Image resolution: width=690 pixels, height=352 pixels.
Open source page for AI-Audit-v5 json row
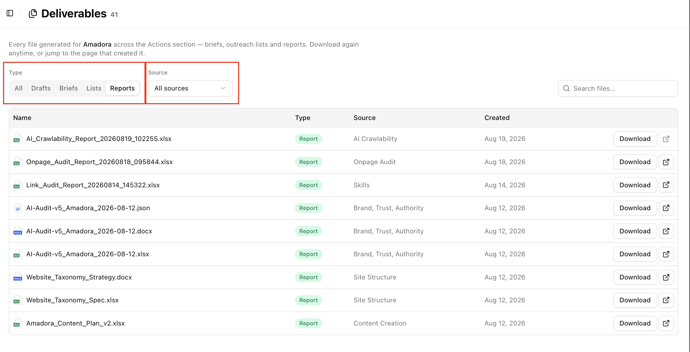666,208
